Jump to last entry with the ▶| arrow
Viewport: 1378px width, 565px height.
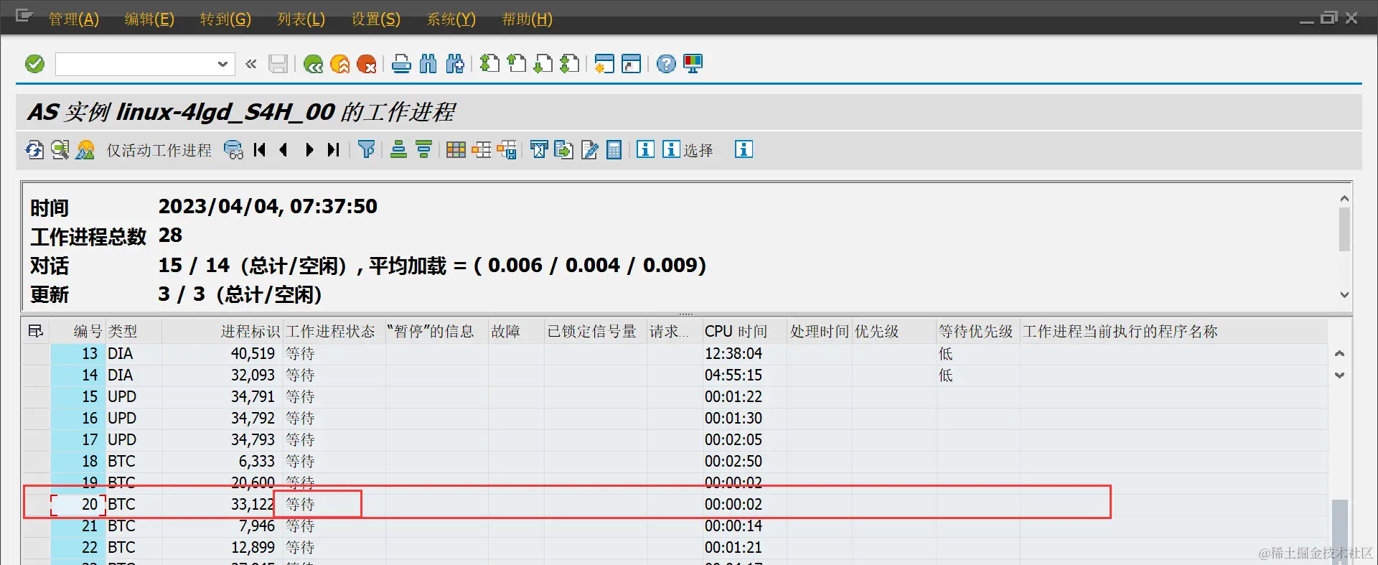[334, 149]
